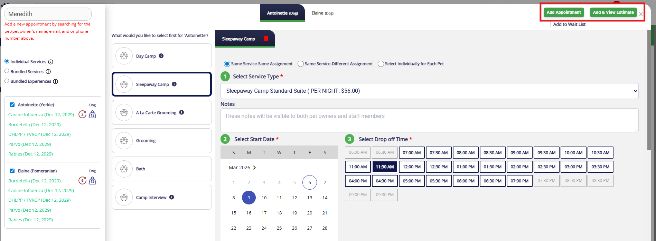
Task: Pick the 07:00 AM drop off time
Action: coord(412,152)
